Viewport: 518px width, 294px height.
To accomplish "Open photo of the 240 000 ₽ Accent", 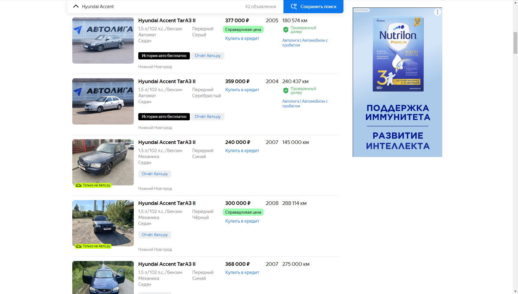I will point(103,162).
